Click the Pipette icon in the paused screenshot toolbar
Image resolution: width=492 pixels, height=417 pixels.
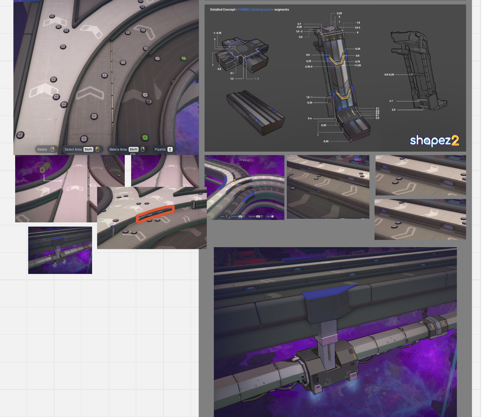pos(269,216)
